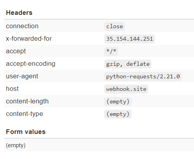Click the content-type (empty) value

118,114
